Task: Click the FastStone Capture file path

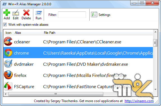Action: pos(92,87)
